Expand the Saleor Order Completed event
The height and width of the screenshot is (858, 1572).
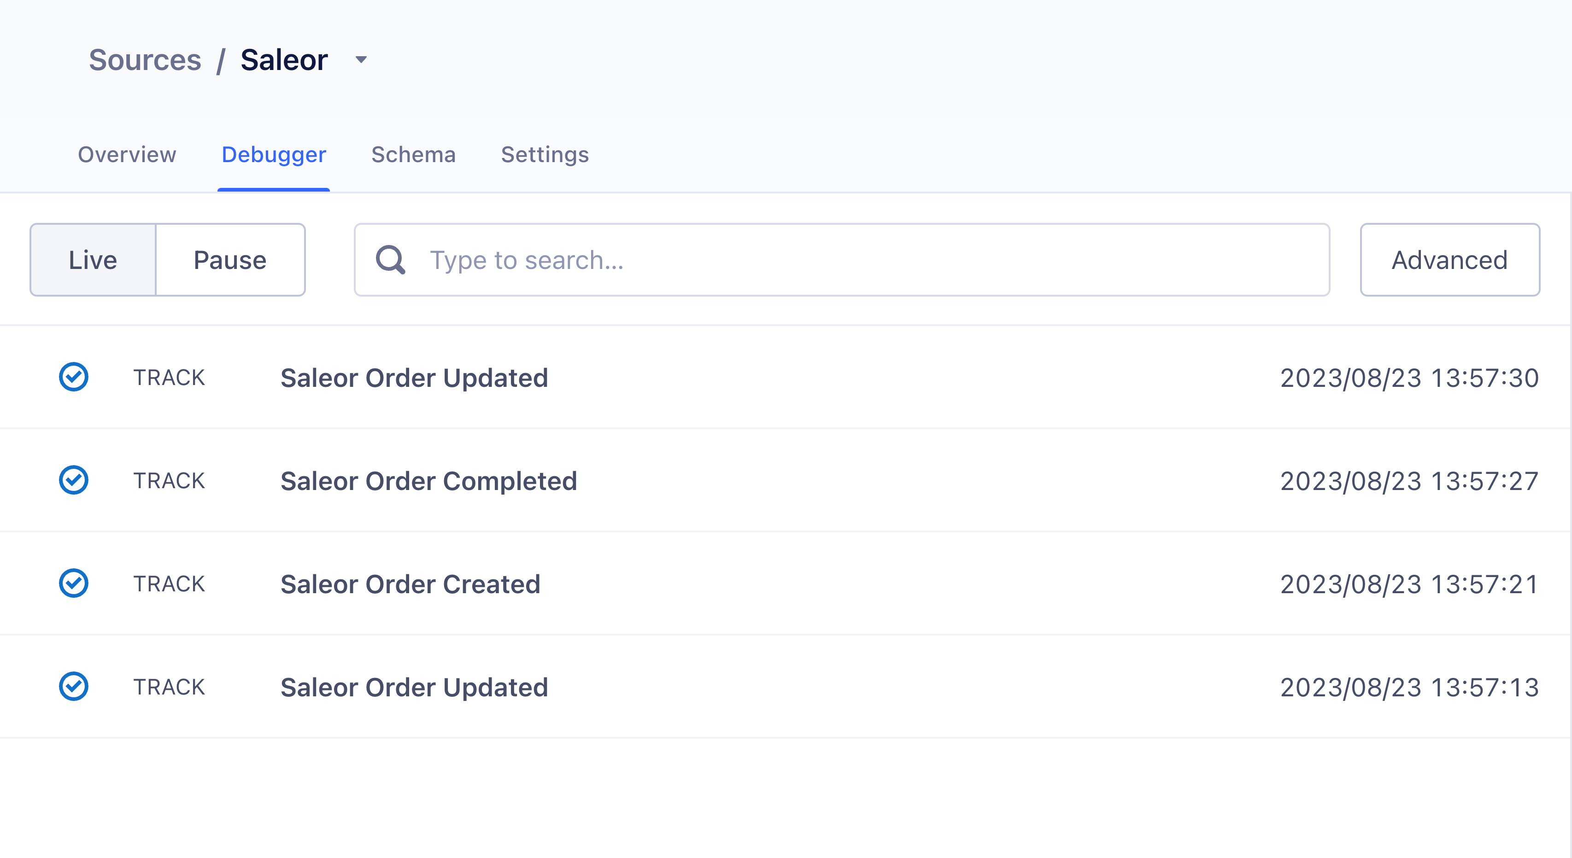click(428, 480)
